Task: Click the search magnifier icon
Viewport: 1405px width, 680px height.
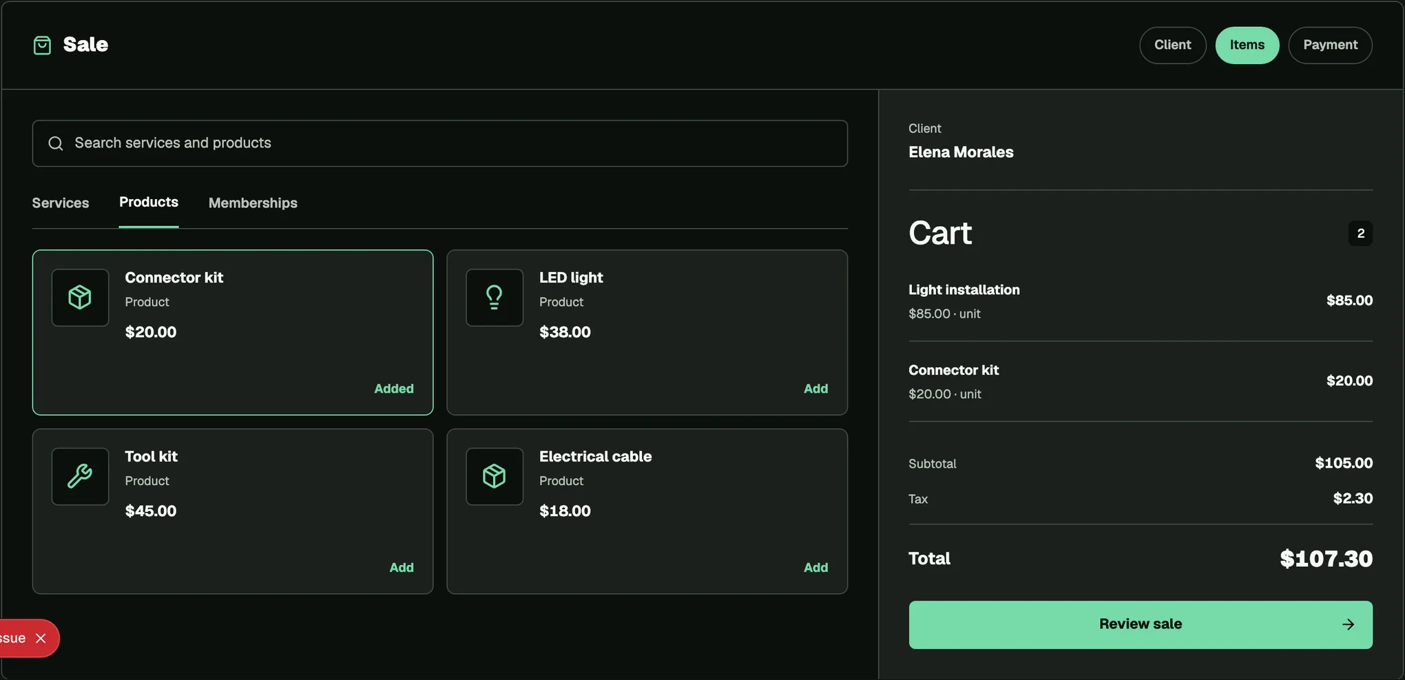Action: pos(56,143)
